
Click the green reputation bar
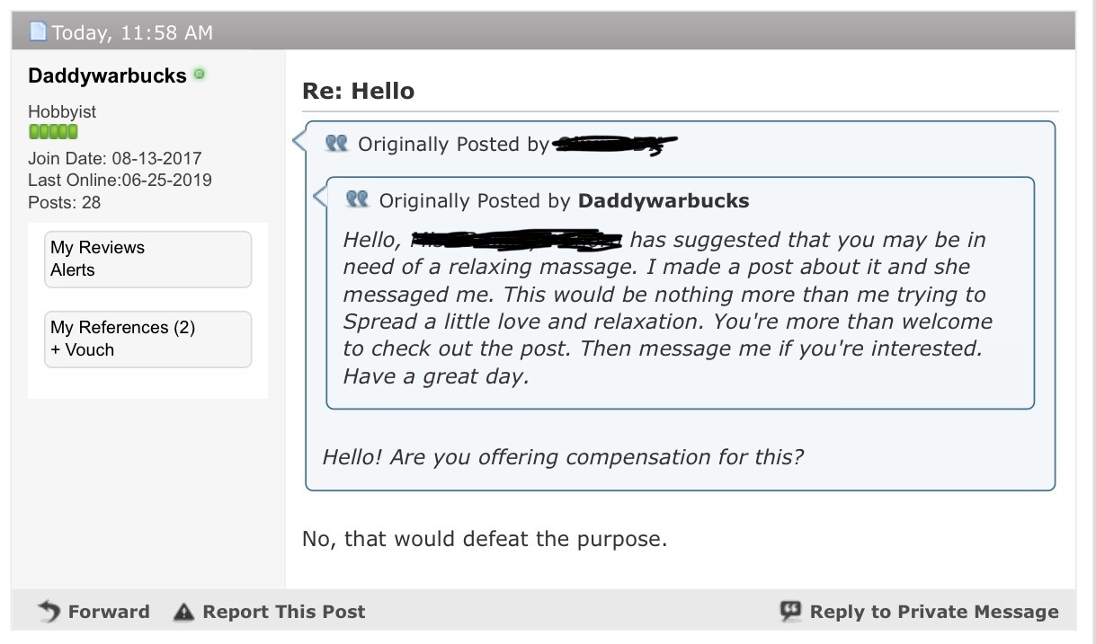point(53,132)
